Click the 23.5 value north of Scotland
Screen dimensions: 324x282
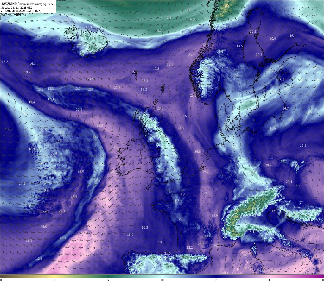coord(160,109)
